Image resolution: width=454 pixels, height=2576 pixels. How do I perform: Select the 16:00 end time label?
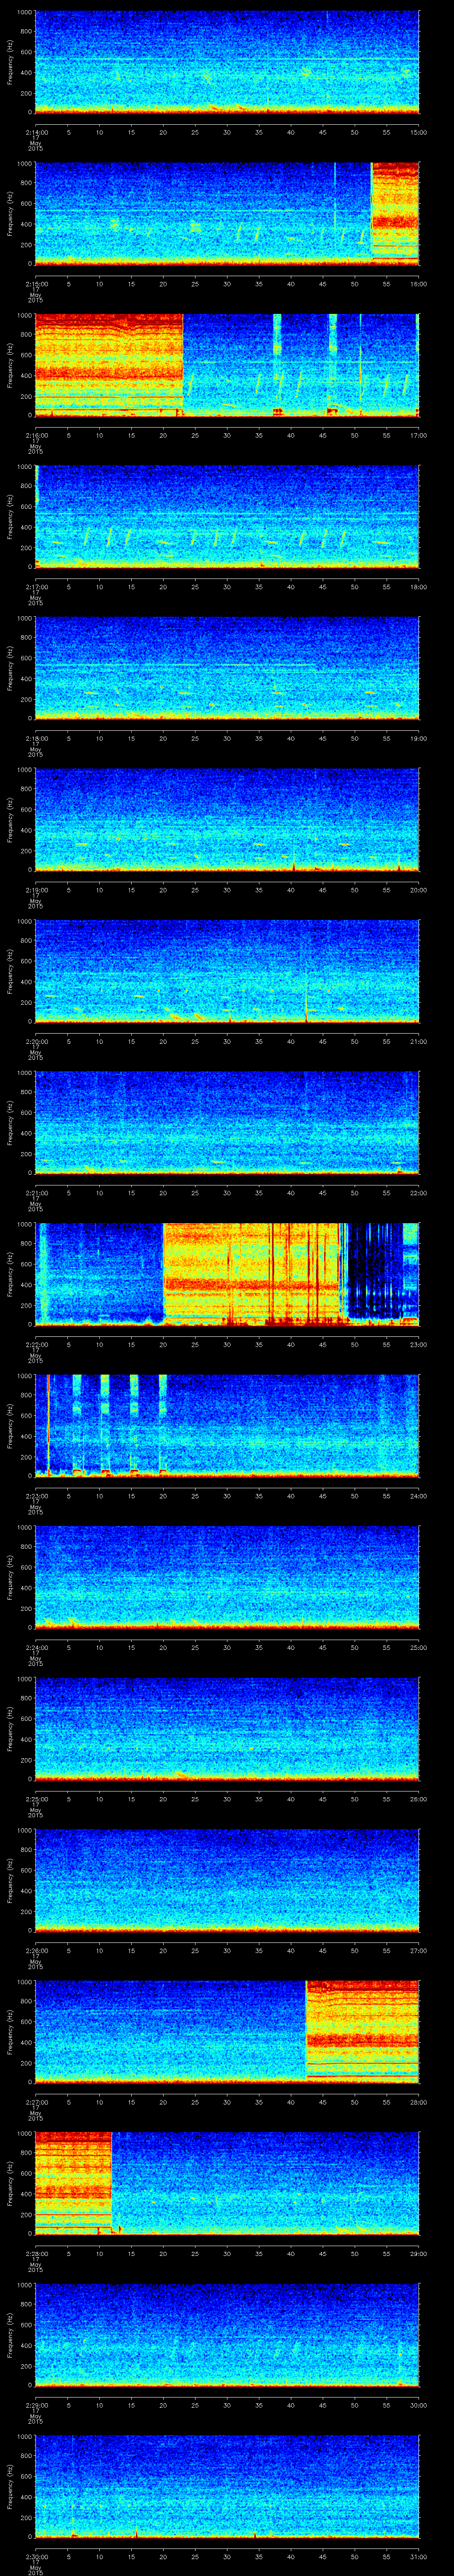tap(419, 284)
